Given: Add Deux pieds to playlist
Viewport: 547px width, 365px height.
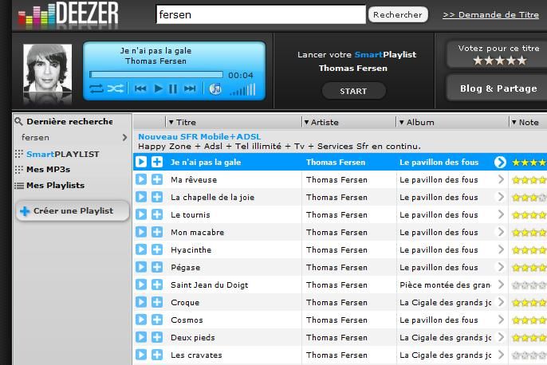Looking at the screenshot, I should coord(157,337).
